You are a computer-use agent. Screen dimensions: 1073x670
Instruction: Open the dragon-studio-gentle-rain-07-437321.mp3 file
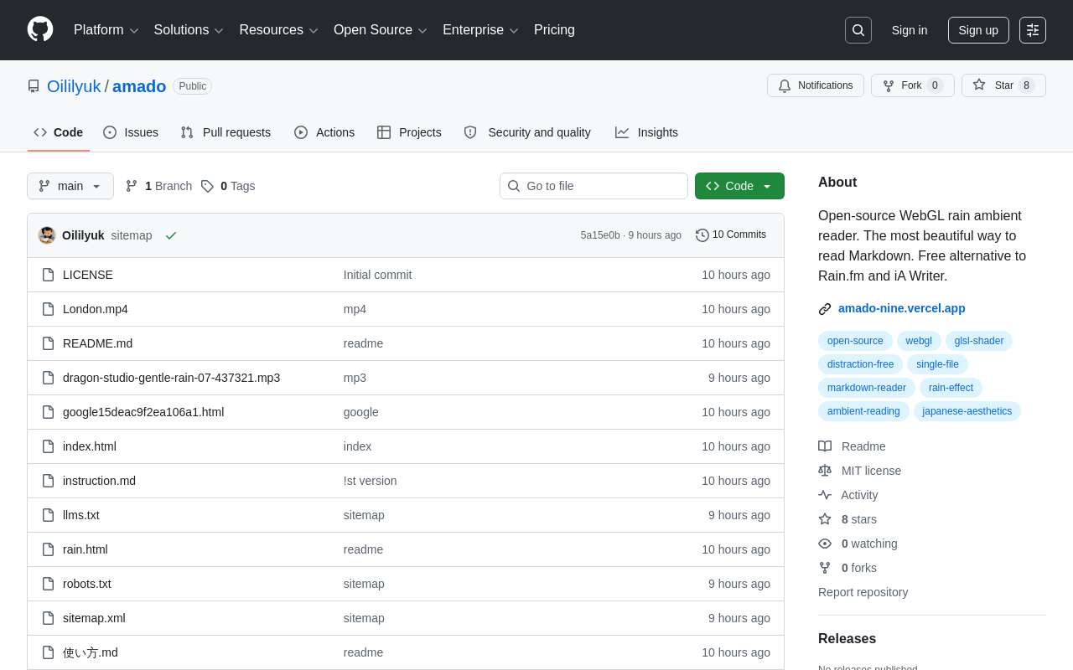tap(172, 378)
